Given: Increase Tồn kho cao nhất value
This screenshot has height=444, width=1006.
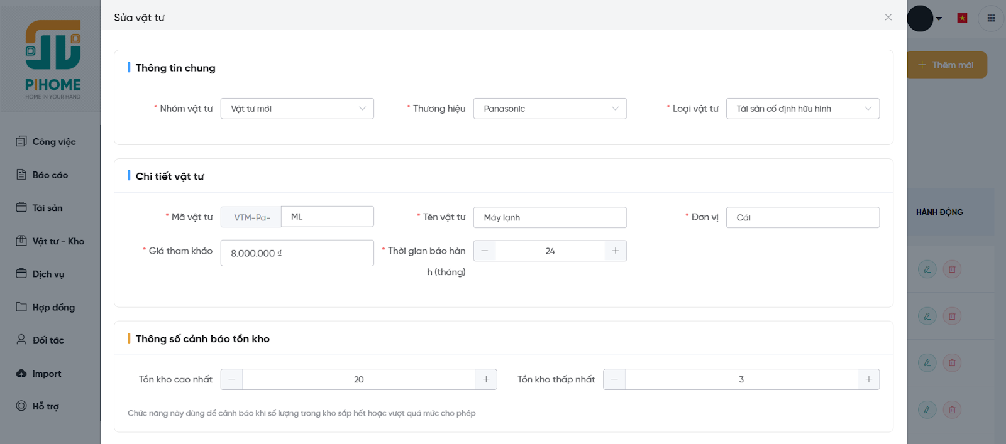Looking at the screenshot, I should (x=486, y=379).
